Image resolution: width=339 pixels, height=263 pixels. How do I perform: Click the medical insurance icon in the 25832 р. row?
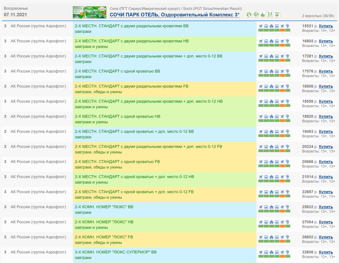(x=288, y=208)
